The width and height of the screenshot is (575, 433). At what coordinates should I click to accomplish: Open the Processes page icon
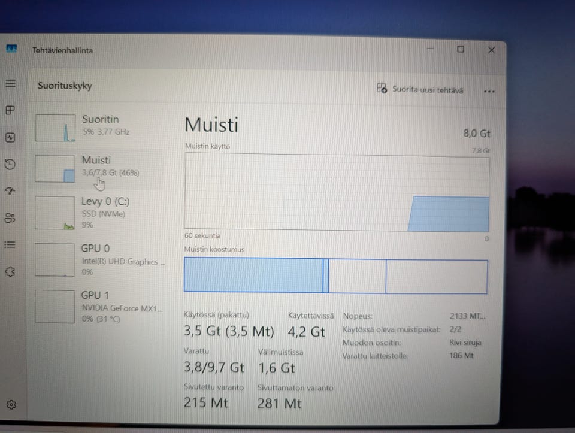[x=10, y=110]
